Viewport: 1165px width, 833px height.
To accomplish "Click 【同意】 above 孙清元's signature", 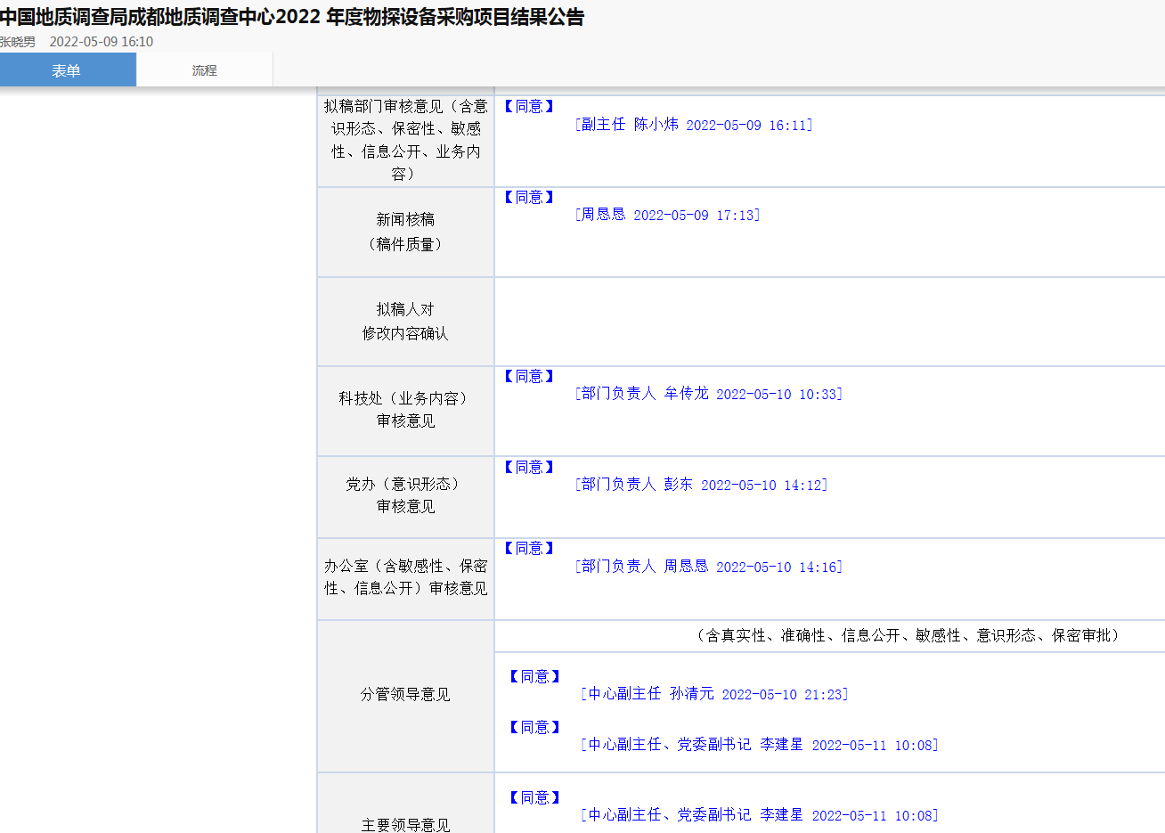I will click(534, 676).
